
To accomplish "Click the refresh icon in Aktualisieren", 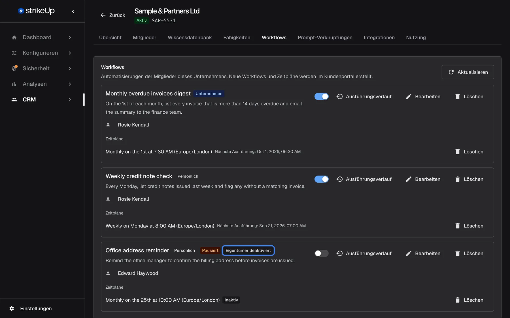I will [x=451, y=72].
